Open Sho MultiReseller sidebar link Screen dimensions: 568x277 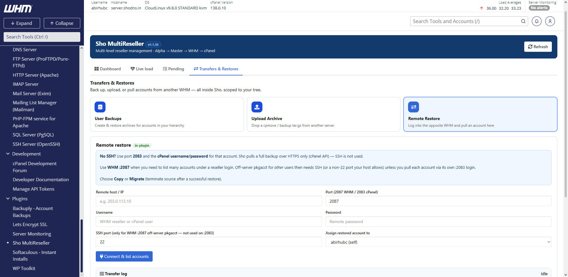[31, 243]
